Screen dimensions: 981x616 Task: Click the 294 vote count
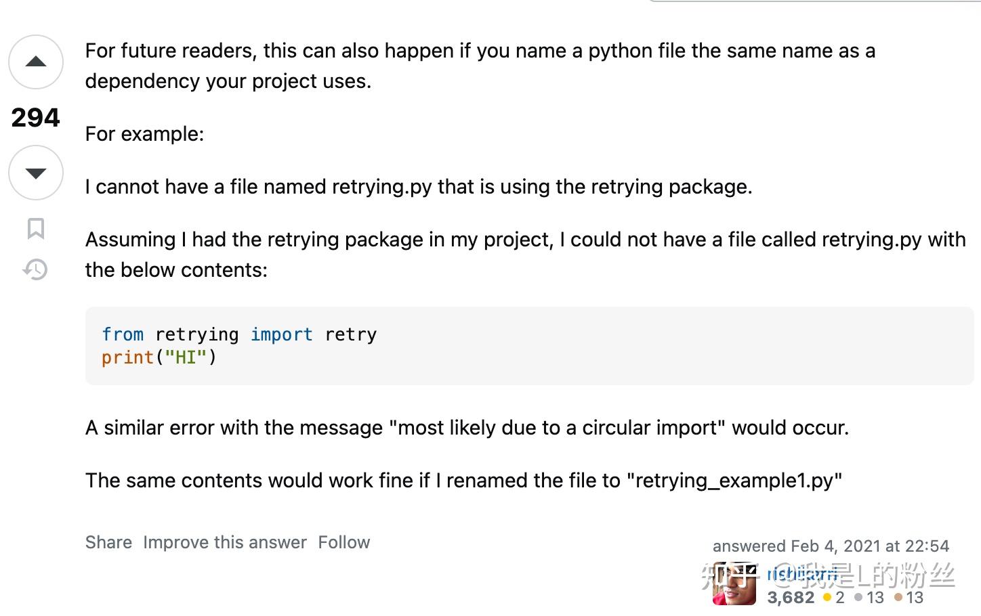point(36,118)
